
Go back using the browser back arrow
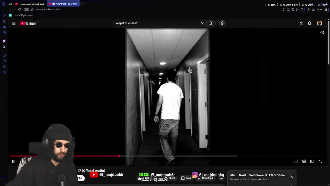[10, 10]
